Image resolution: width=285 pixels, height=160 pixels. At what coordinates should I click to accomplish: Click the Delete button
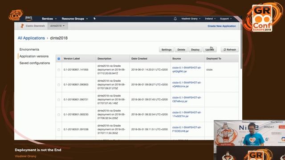[181, 49]
